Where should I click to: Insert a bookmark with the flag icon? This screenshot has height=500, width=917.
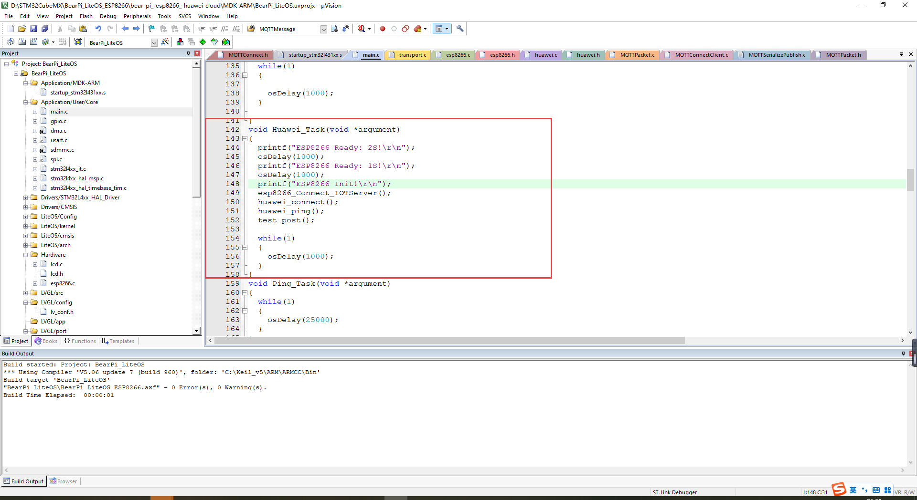pos(151,29)
